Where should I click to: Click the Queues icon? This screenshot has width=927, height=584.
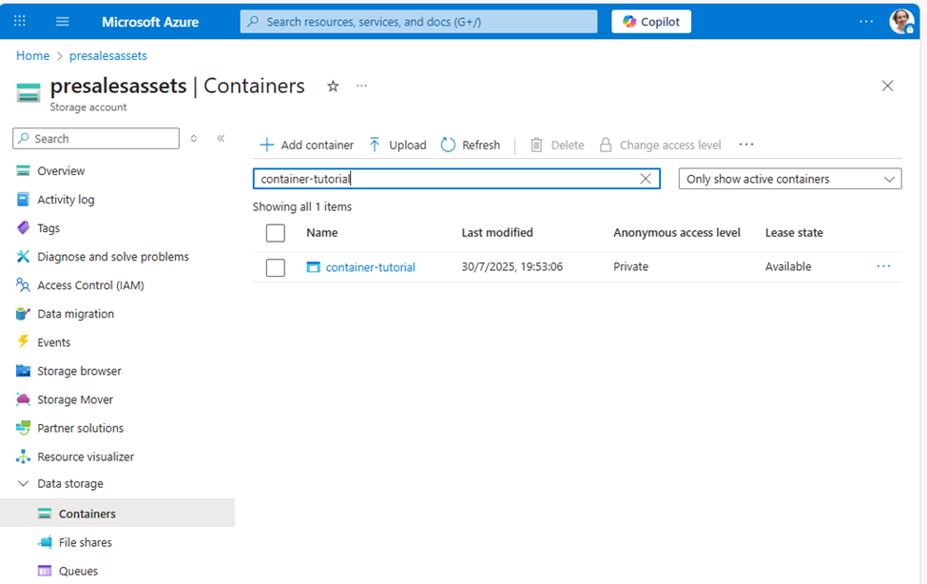pos(45,571)
